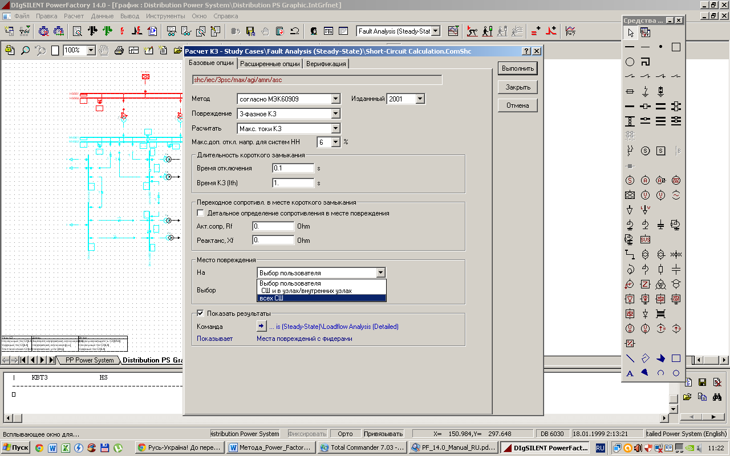Pick the circle shape in Средства palette
The height and width of the screenshot is (456, 730).
coord(630,62)
